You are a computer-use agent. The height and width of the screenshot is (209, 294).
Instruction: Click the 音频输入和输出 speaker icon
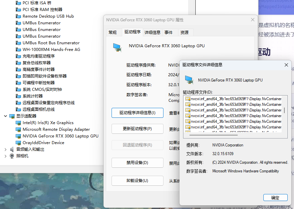tap(12, 149)
